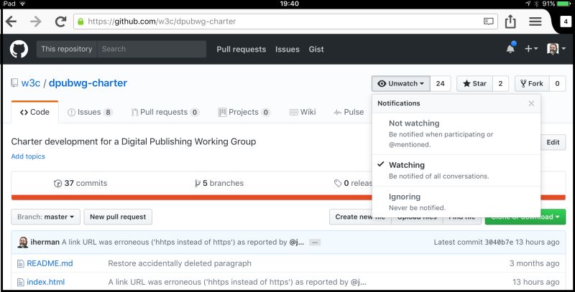Tap the Wi-Fi status icon
The width and height of the screenshot is (575, 292).
coord(23,4)
